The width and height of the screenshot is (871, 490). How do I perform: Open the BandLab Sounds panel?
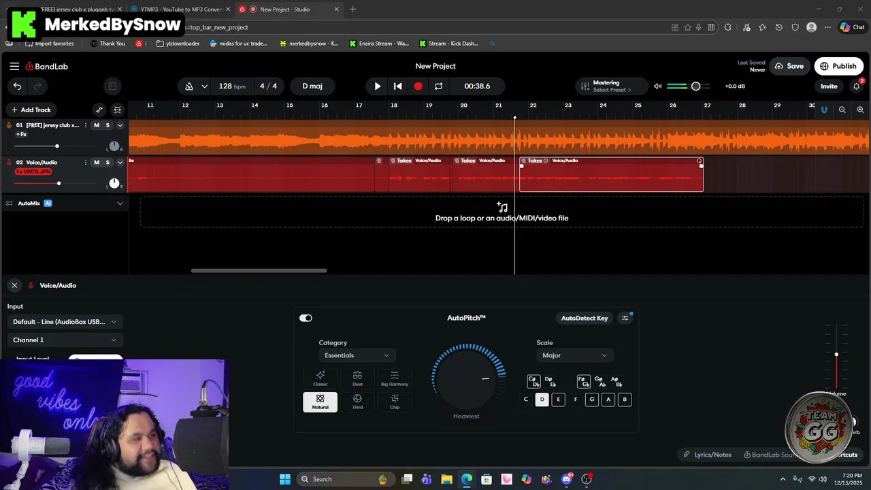click(x=770, y=455)
